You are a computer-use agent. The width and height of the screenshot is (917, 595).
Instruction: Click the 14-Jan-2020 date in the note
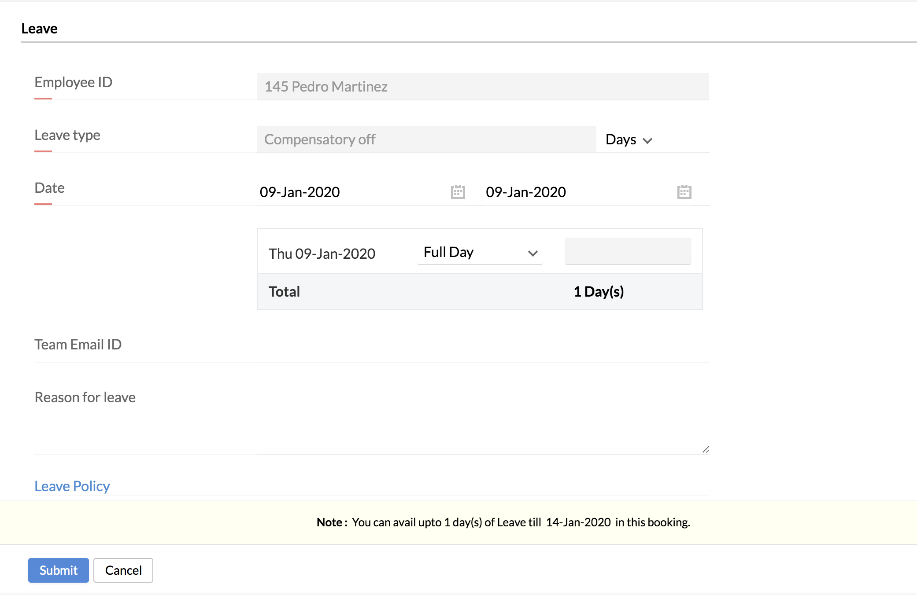coord(578,522)
